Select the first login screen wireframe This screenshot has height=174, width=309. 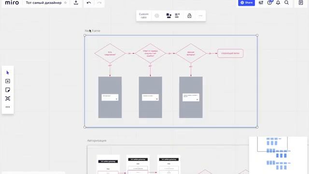(108, 164)
